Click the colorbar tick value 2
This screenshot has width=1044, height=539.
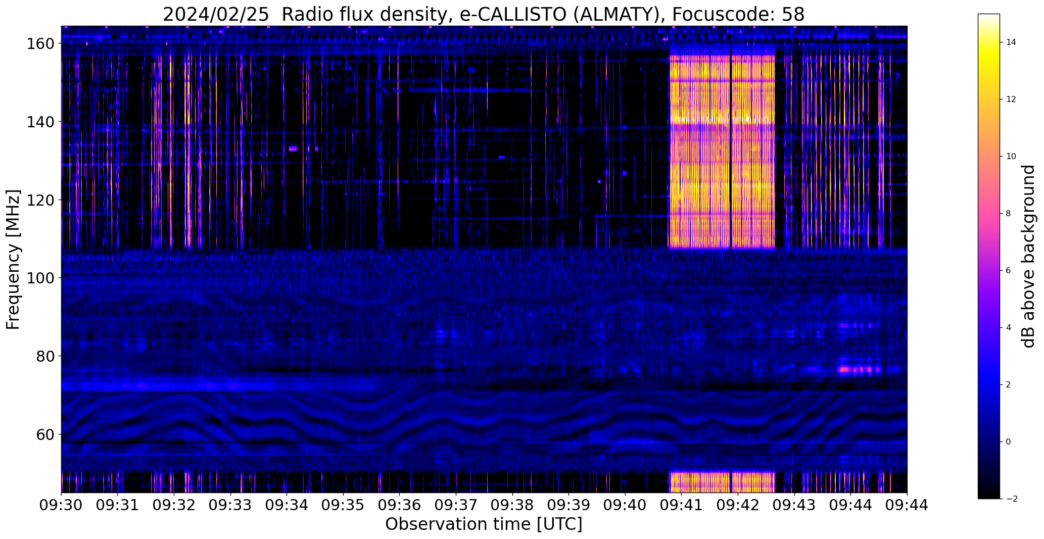[1009, 385]
